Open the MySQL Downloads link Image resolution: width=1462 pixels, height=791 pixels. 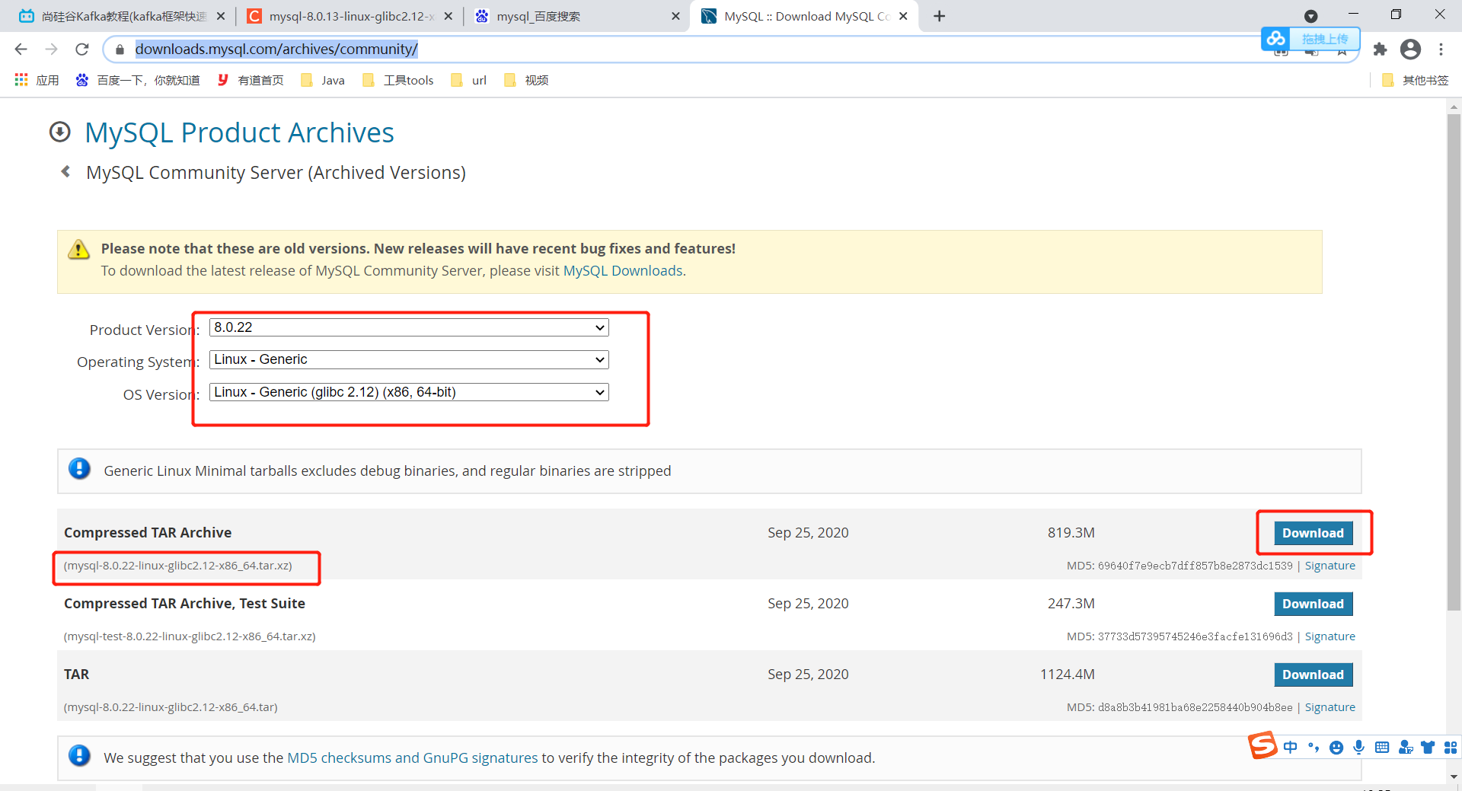click(623, 270)
